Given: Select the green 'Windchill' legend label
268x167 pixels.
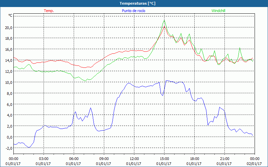Looking at the screenshot, I should [x=218, y=11].
